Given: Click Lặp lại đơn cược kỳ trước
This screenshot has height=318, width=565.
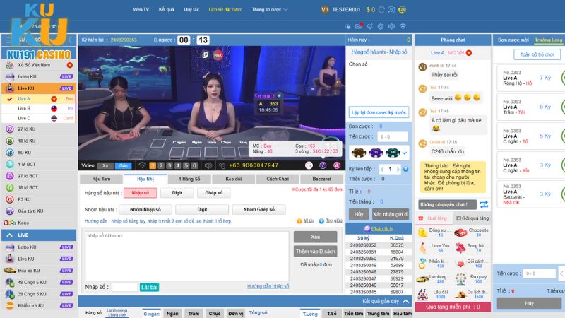Looking at the screenshot, I should [379, 112].
